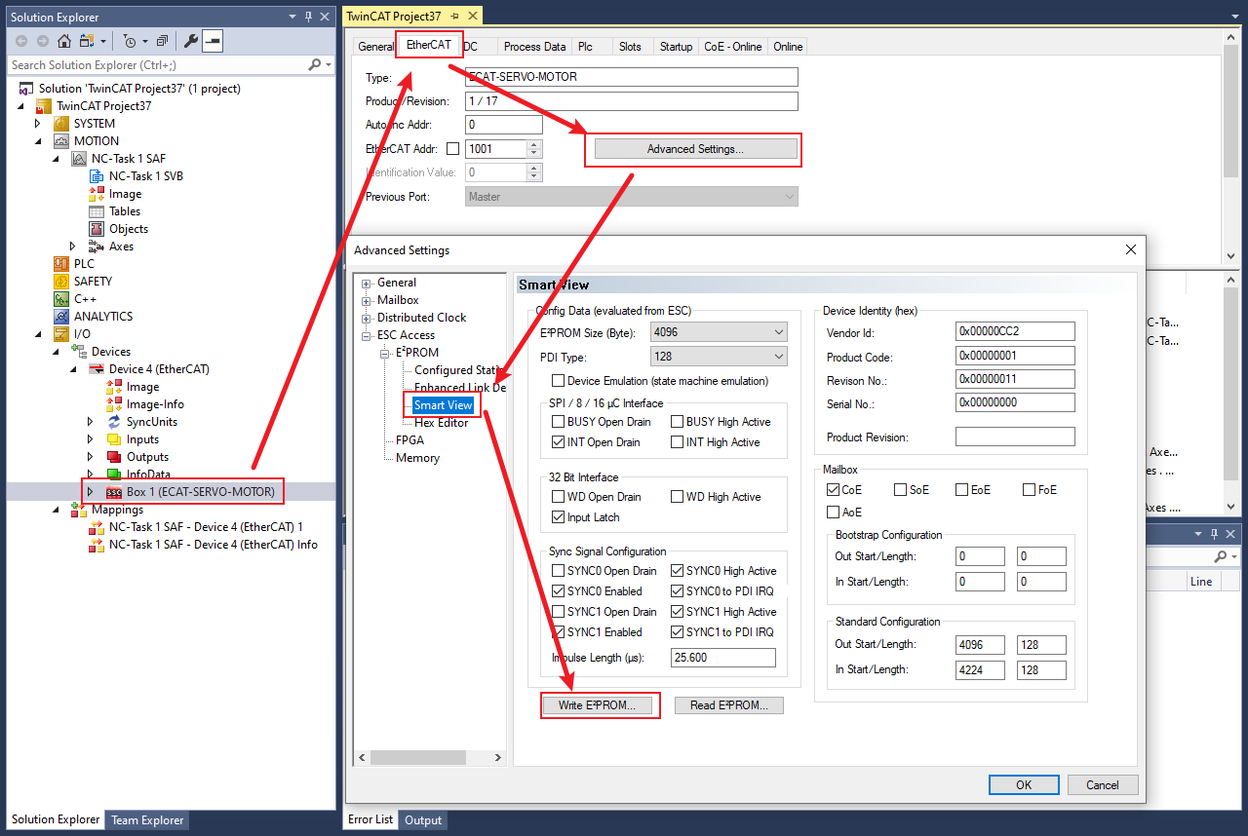
Task: Click the Switch Views folder icon
Action: 87,41
